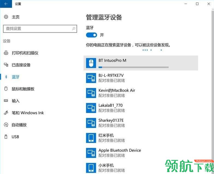Click the 管理蓝牙设备 page heading
Screen dimensions: 214x174
[104, 17]
